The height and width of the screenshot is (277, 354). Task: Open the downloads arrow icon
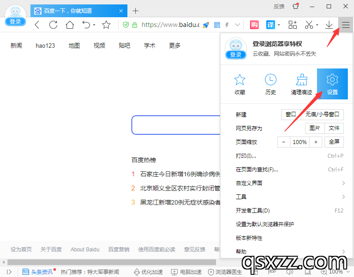coord(329,25)
